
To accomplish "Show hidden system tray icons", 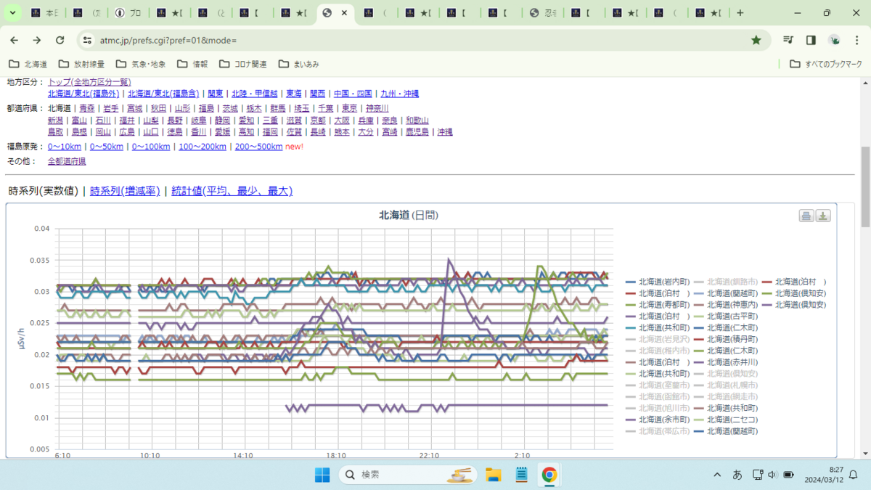I will pos(717,475).
